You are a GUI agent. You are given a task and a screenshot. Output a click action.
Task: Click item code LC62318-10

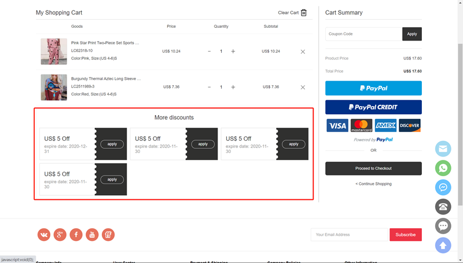[82, 50]
